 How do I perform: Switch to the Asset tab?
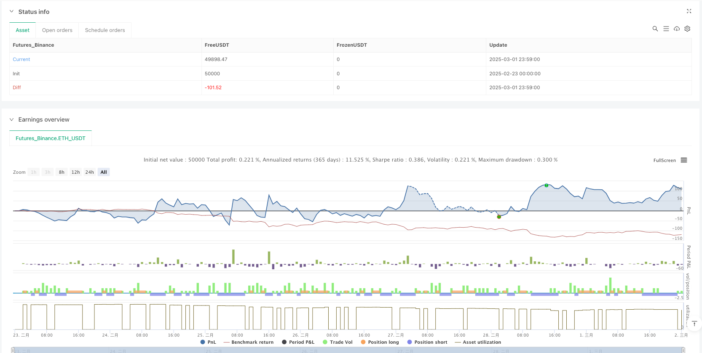tap(23, 30)
